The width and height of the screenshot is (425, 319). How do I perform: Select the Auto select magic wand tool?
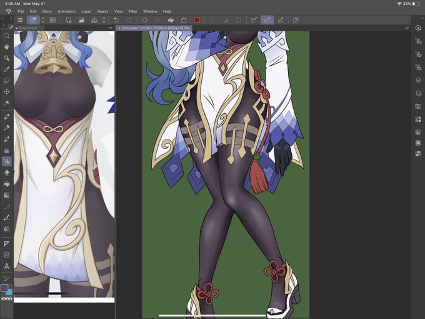(6, 103)
